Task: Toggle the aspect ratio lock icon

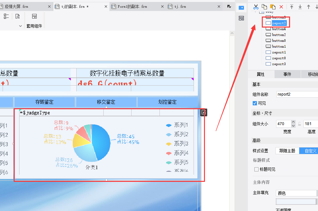Action: click(x=299, y=124)
